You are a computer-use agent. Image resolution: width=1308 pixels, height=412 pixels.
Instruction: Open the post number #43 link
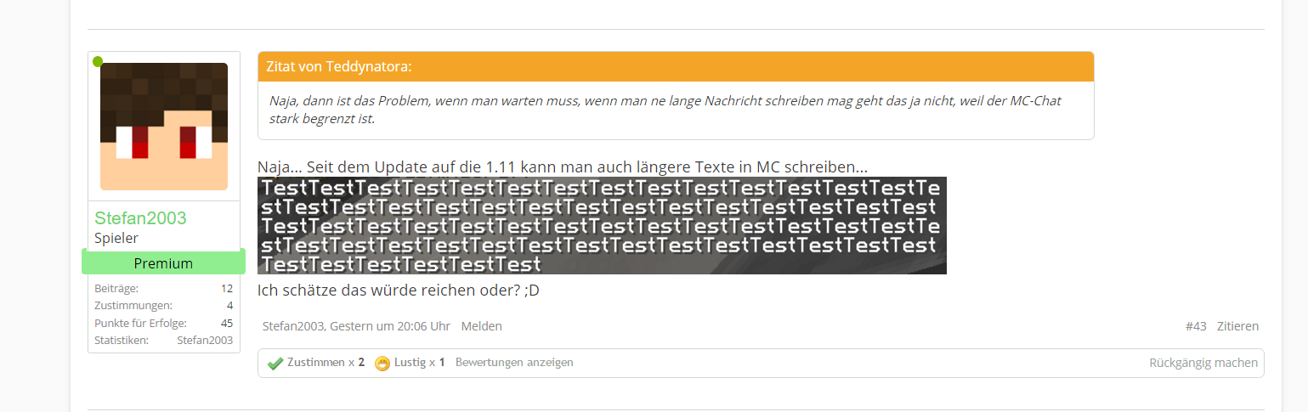click(x=1196, y=326)
